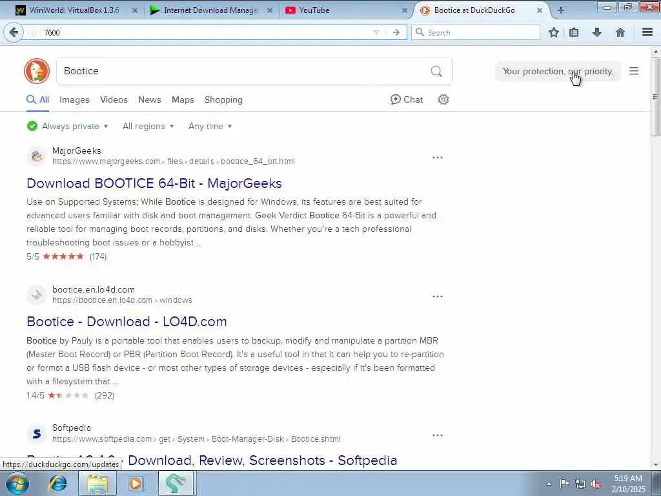Click the Softpedia site favicon

click(37, 433)
